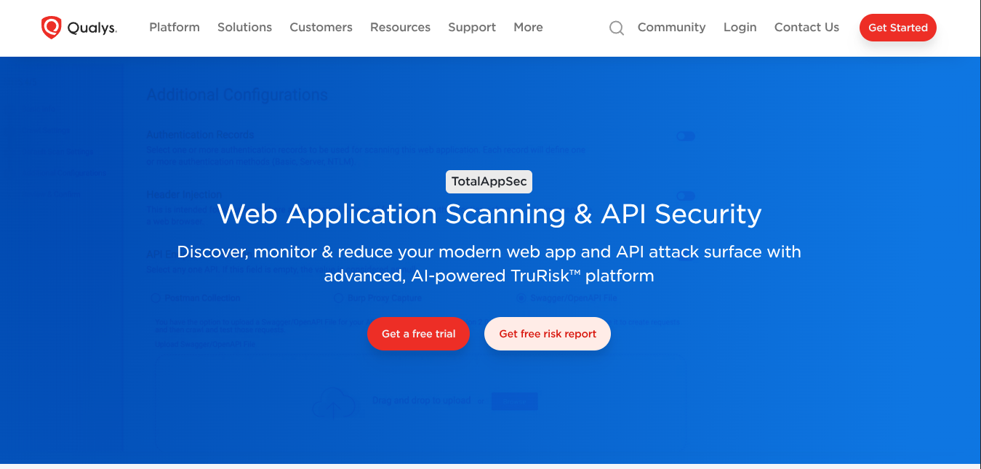Click Browse in the upload area

click(x=514, y=401)
